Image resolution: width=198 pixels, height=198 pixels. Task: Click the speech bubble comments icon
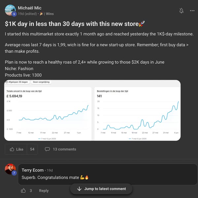click(47, 149)
